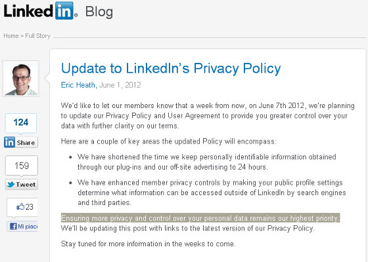
Task: Click the Blog heading text in header
Action: [x=99, y=12]
